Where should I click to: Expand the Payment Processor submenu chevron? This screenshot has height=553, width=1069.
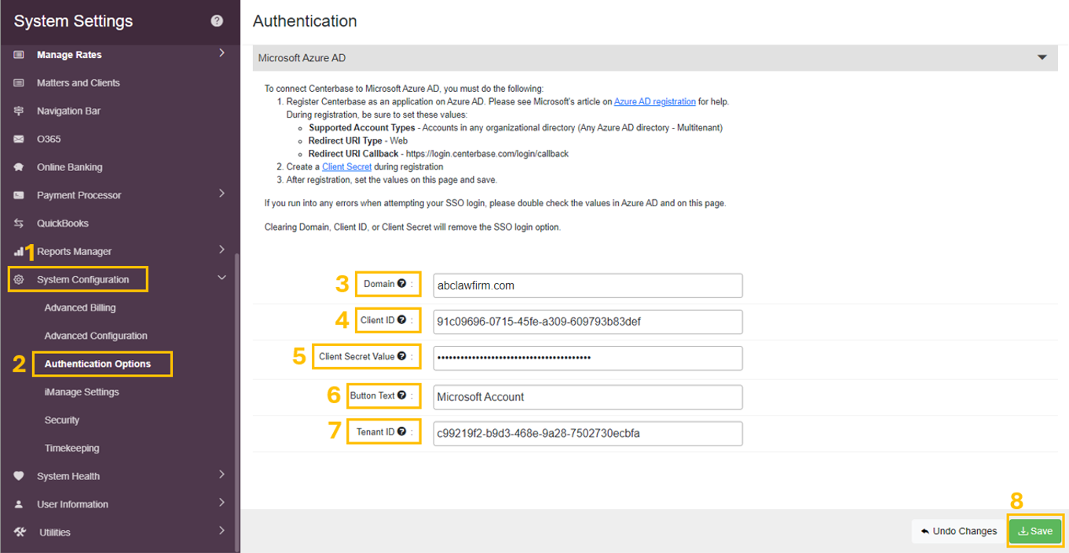coord(221,194)
